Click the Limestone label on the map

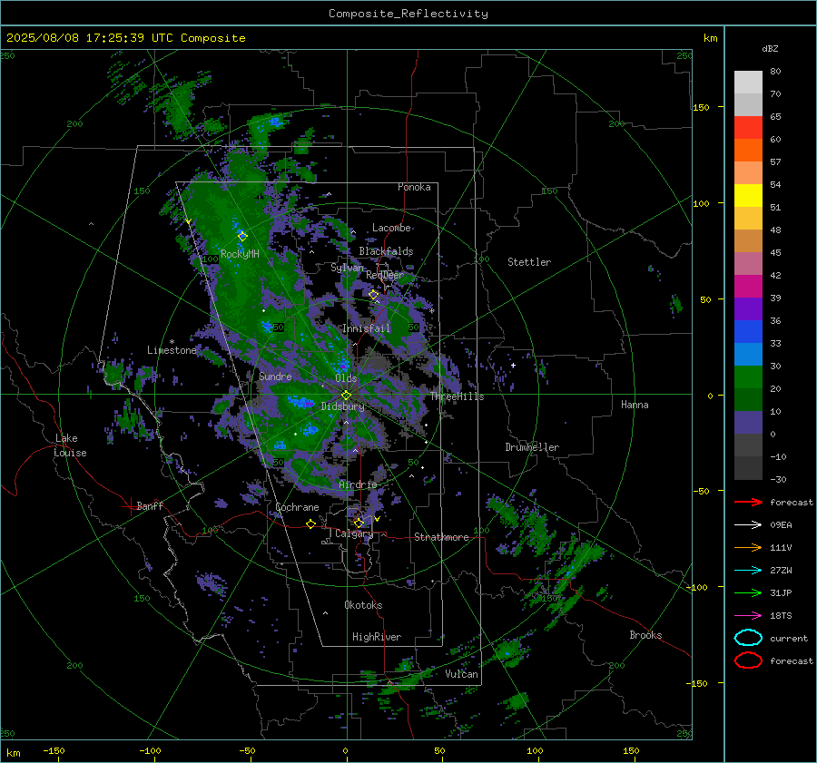click(172, 350)
